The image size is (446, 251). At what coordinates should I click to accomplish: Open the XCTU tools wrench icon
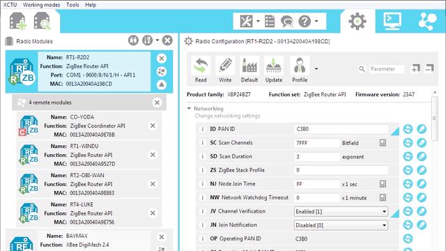click(x=246, y=22)
